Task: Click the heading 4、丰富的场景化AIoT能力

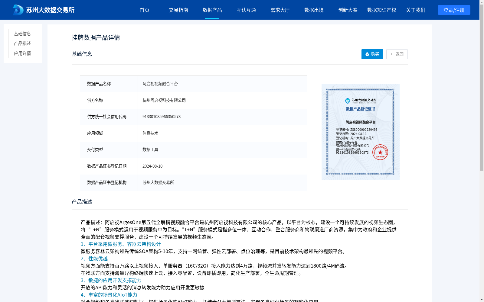Action: pyautogui.click(x=109, y=295)
